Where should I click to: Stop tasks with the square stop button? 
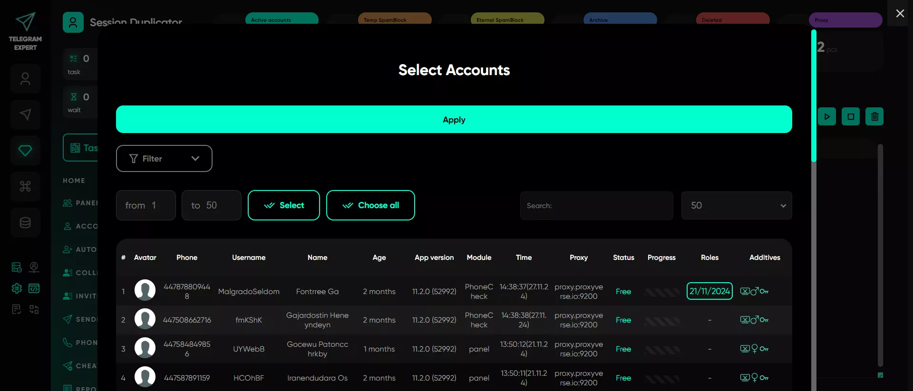pos(851,116)
